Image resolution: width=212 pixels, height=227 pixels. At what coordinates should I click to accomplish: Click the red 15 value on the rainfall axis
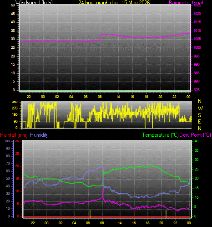[17, 179]
